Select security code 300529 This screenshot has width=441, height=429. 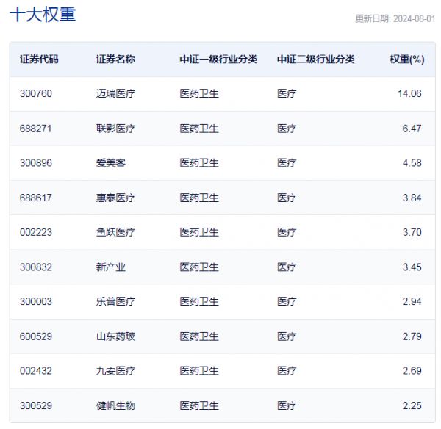click(36, 406)
